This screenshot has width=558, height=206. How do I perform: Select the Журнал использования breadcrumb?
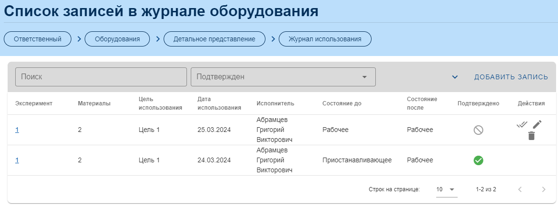(325, 39)
